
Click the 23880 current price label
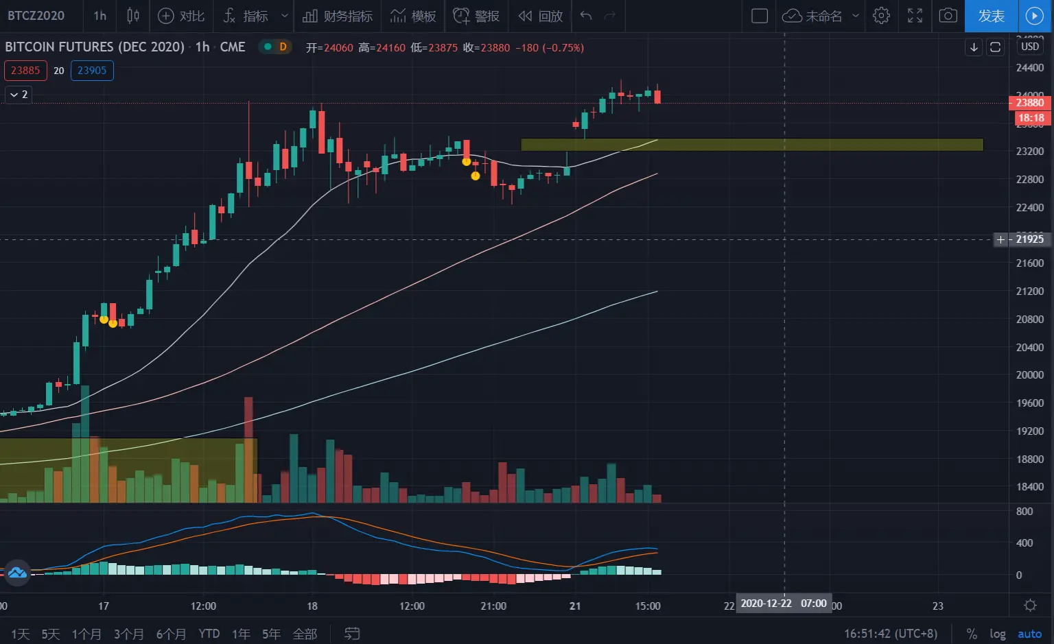pyautogui.click(x=1030, y=103)
